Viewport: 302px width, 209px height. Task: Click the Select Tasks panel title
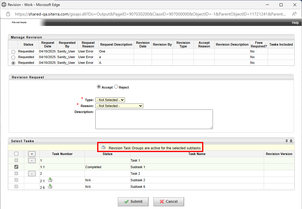coord(22,141)
